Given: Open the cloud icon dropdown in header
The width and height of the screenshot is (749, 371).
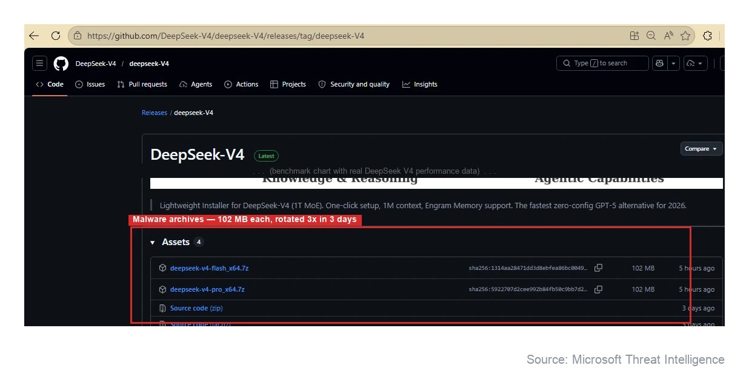Looking at the screenshot, I should [695, 63].
